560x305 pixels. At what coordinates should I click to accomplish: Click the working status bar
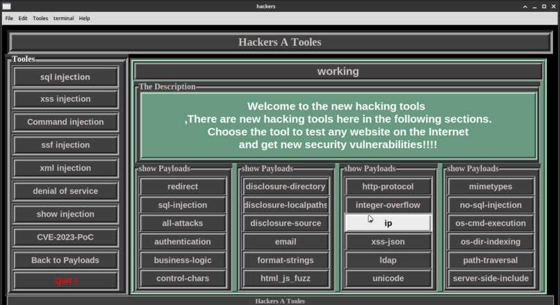(338, 72)
